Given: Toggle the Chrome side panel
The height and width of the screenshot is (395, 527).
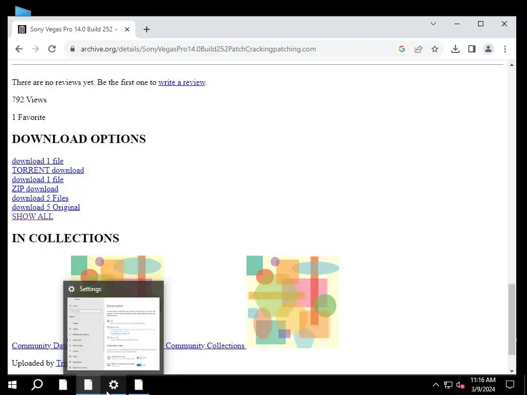Looking at the screenshot, I should pos(472,49).
